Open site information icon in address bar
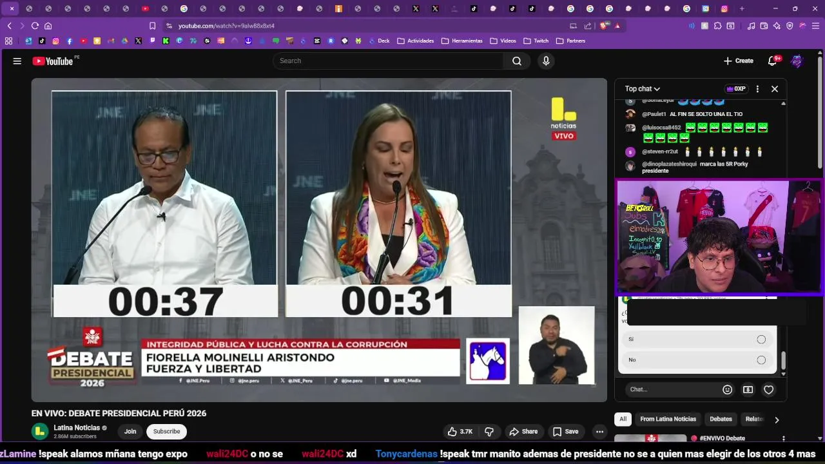Screen dimensions: 825x464 pos(169,26)
